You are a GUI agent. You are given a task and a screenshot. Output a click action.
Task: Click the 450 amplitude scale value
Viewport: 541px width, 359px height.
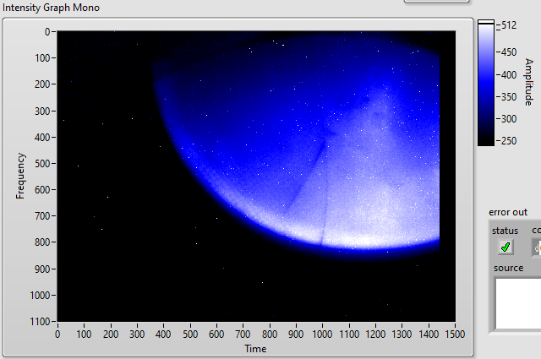tap(509, 52)
